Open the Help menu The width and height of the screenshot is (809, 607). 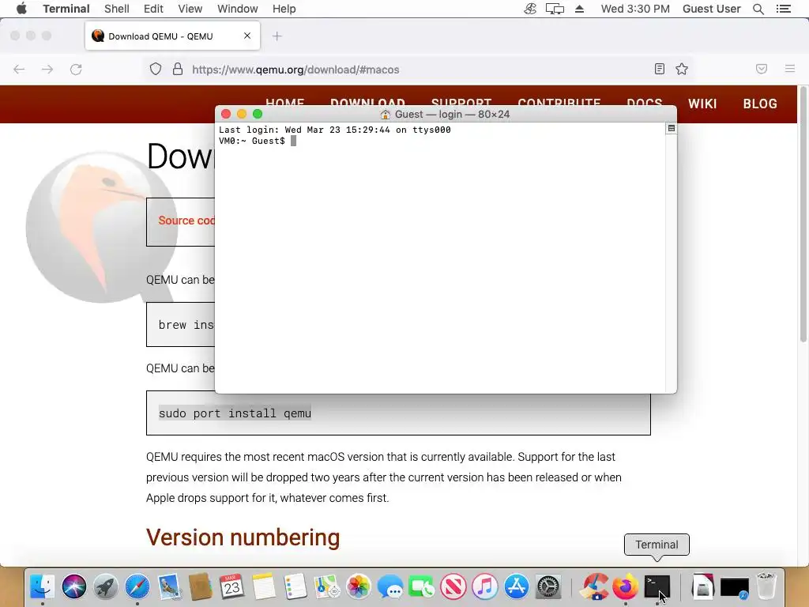[284, 9]
